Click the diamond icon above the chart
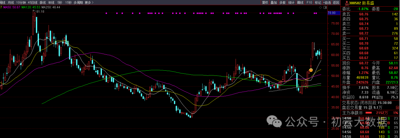The width and height of the screenshot is (400, 138). (x=321, y=8)
